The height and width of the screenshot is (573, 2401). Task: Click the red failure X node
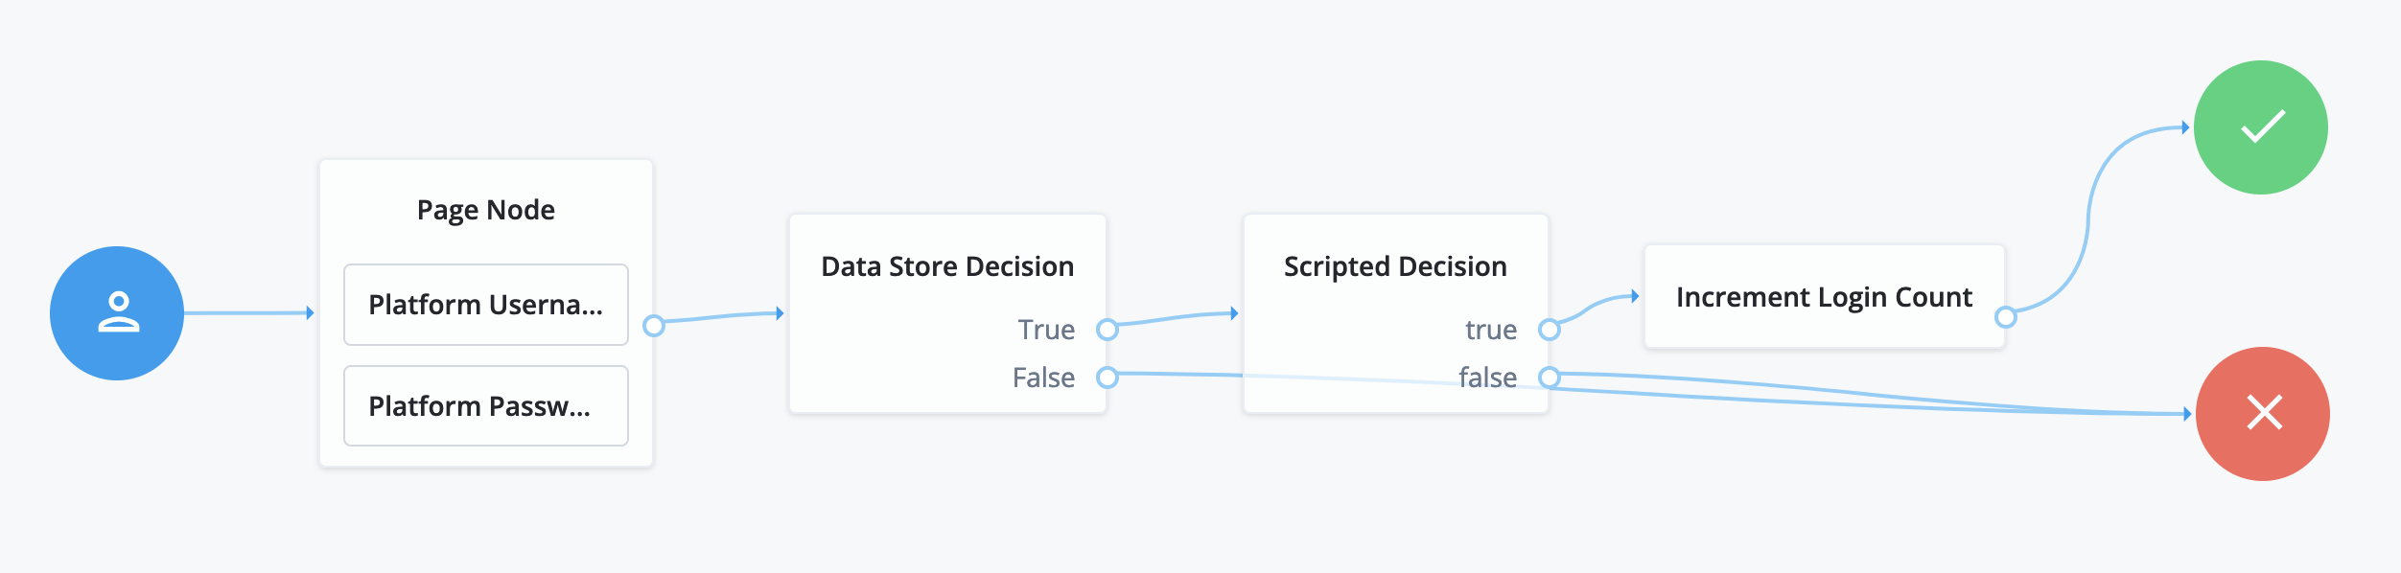pyautogui.click(x=2262, y=414)
